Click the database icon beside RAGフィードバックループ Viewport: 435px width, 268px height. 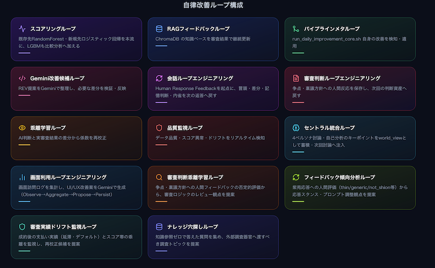click(x=159, y=29)
